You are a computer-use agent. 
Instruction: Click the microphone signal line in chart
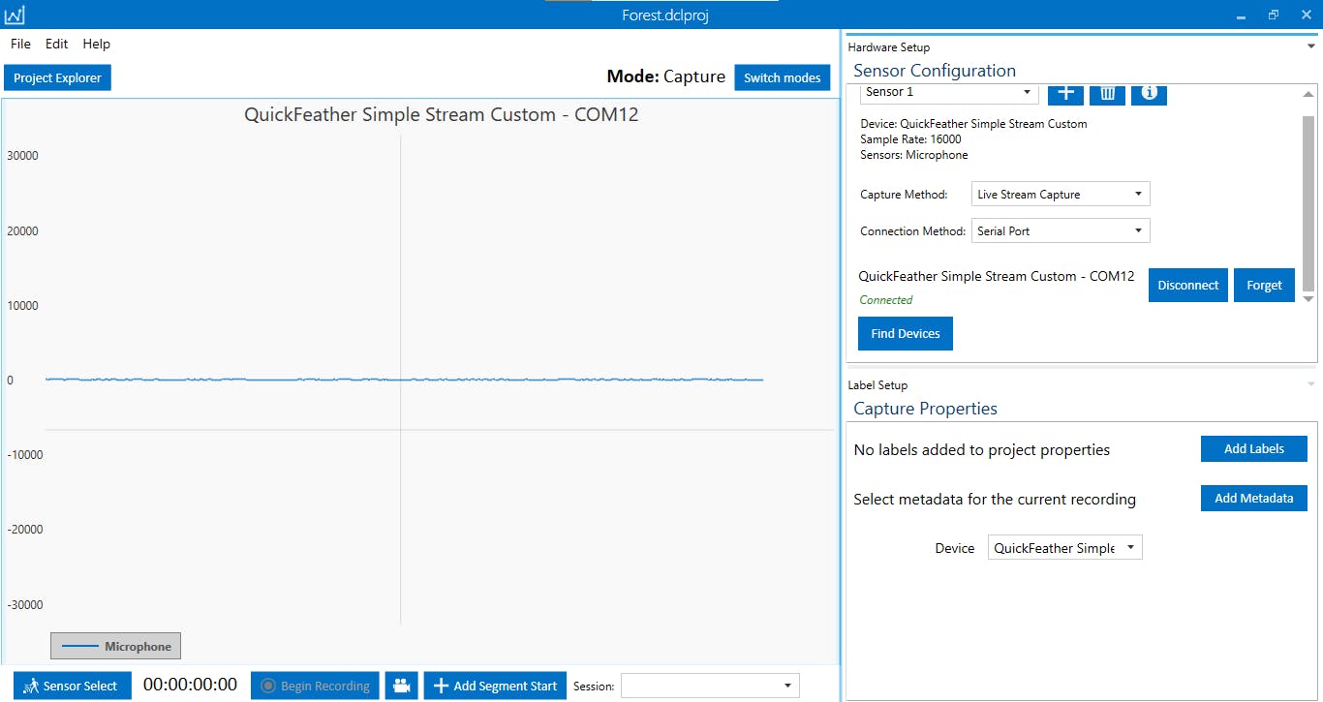(x=404, y=380)
